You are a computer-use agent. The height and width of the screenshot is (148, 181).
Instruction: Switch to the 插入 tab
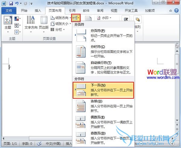pyautogui.click(x=38, y=11)
